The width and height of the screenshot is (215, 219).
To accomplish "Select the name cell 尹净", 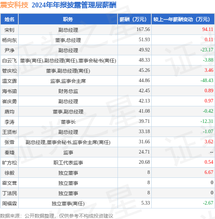I will click(10, 50).
